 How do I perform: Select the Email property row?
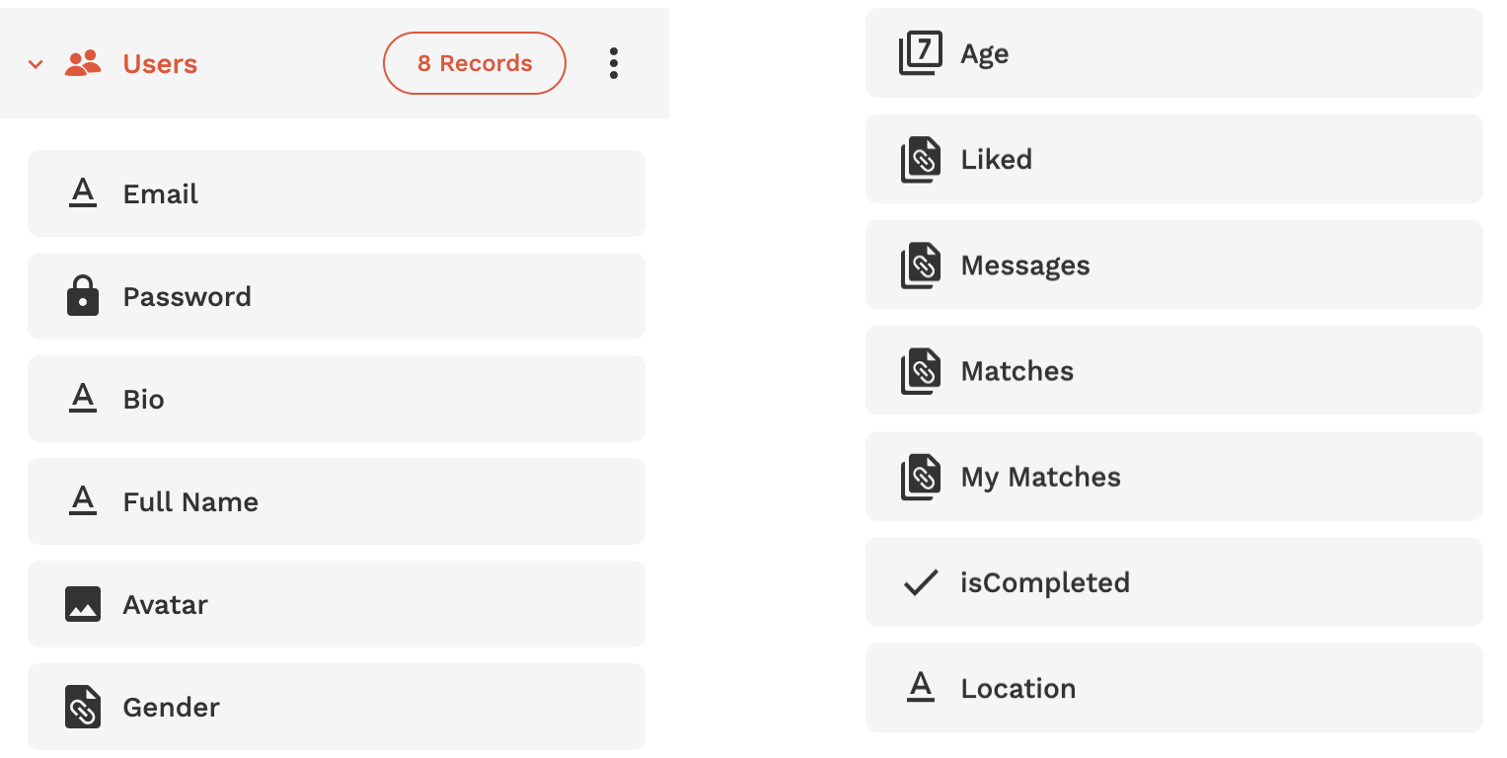tap(336, 193)
